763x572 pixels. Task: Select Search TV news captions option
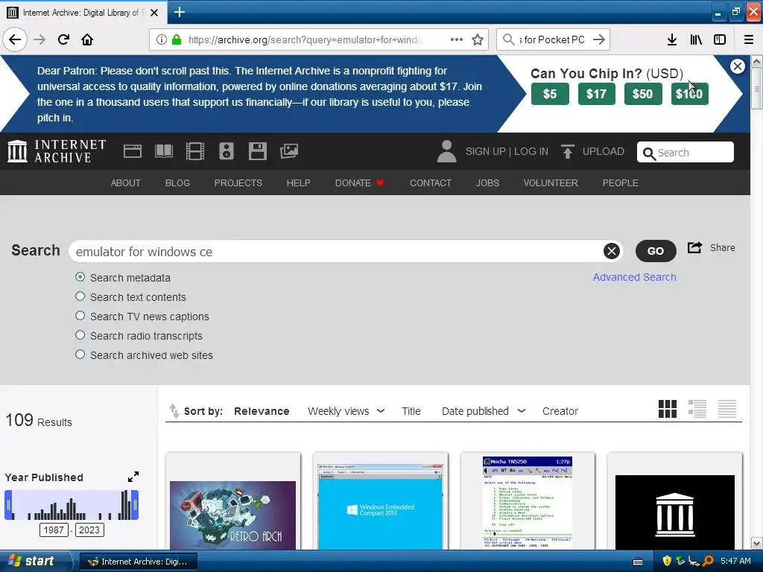pos(80,316)
